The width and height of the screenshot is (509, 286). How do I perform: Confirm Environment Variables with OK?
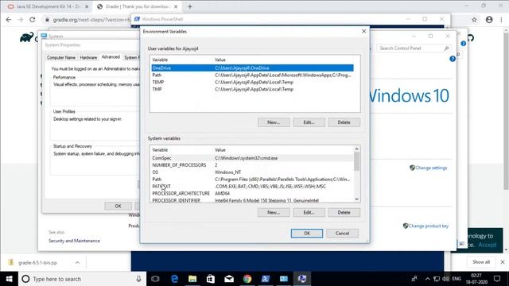pyautogui.click(x=307, y=234)
